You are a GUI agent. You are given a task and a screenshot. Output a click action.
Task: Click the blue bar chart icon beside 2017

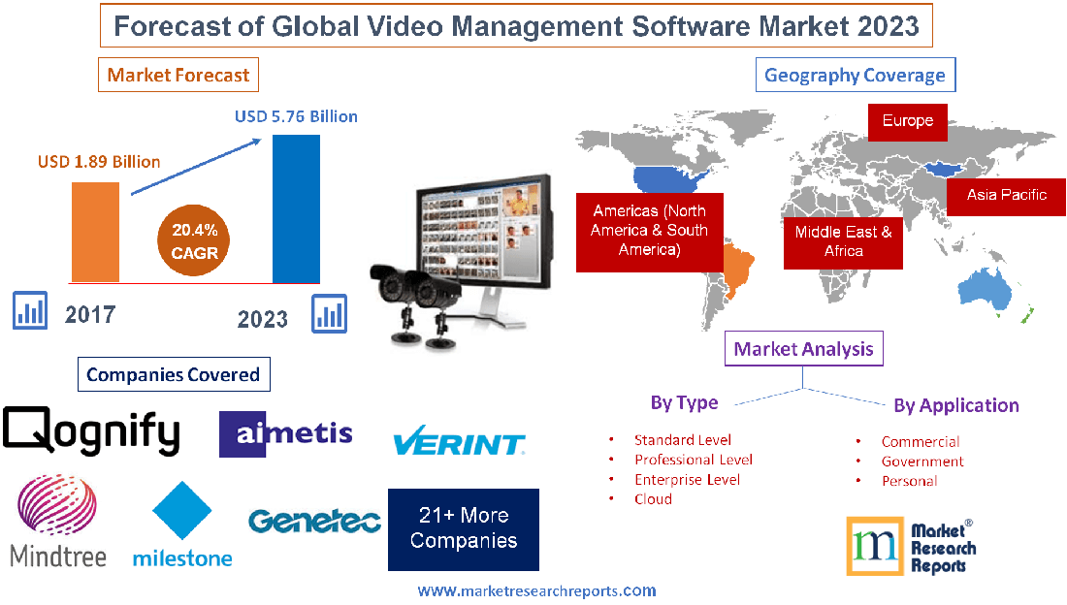30,312
